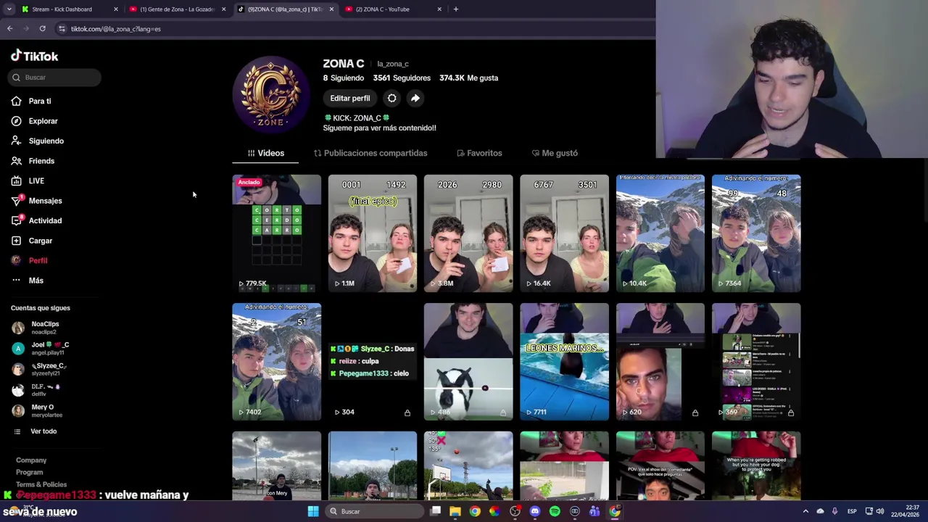Click the ESP language indicator

click(853, 511)
